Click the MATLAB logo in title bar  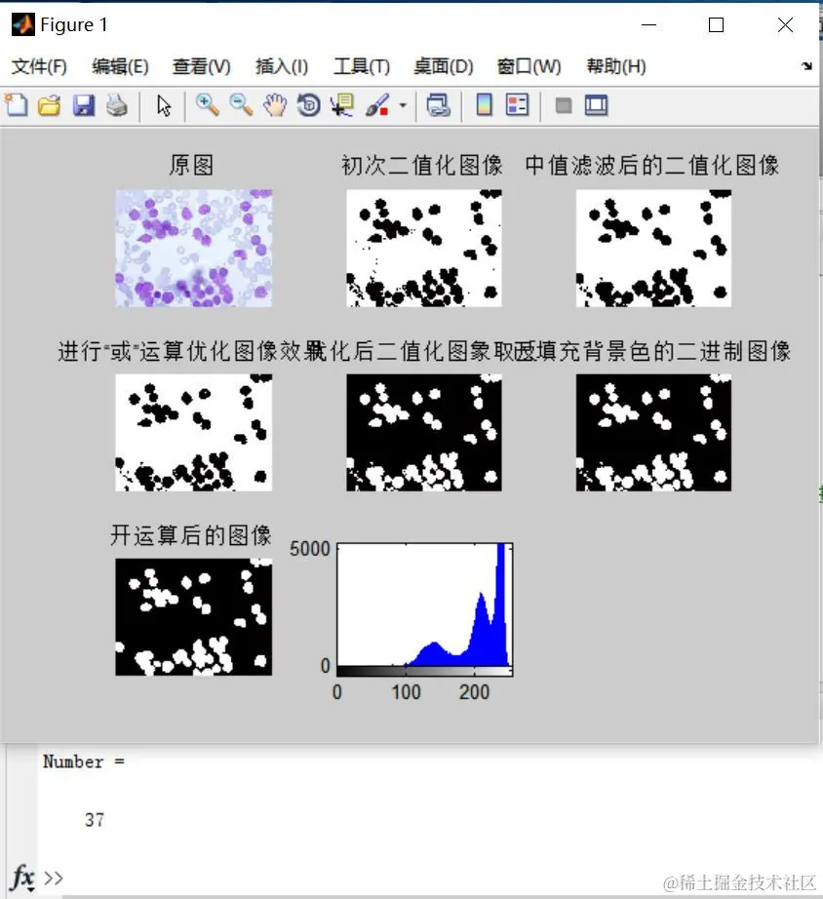coord(23,24)
